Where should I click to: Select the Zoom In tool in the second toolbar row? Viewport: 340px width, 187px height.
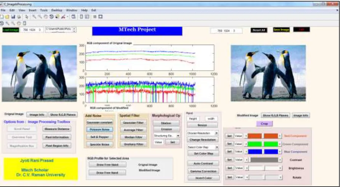(7, 23)
